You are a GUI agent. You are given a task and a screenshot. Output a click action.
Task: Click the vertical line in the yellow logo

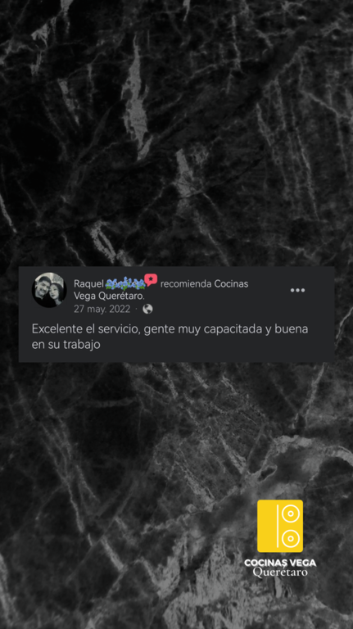pyautogui.click(x=277, y=526)
